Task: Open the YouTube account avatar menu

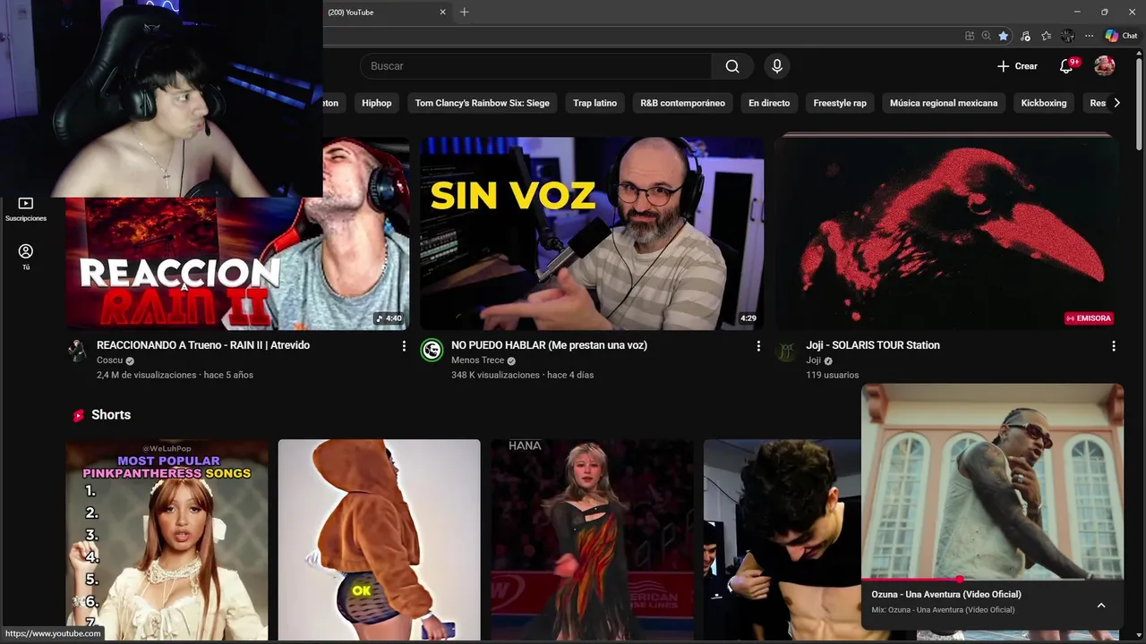Action: click(x=1105, y=66)
